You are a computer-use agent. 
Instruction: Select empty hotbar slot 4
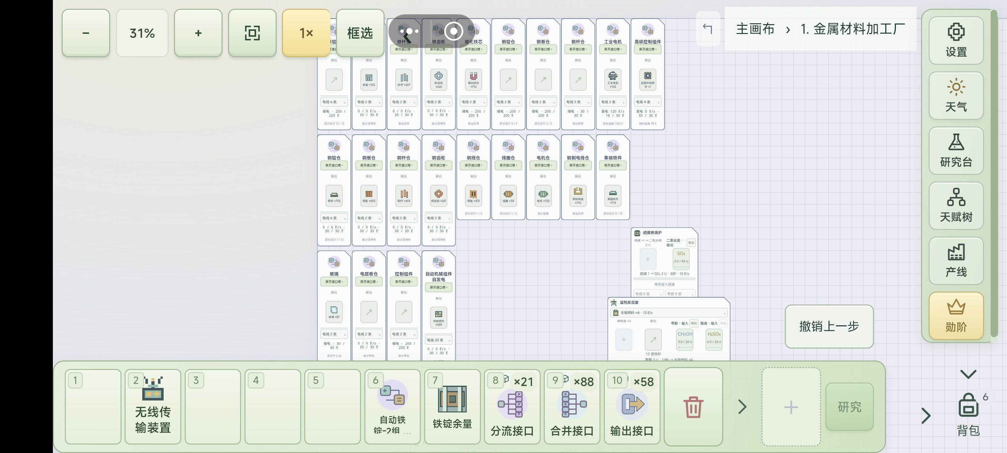[273, 407]
